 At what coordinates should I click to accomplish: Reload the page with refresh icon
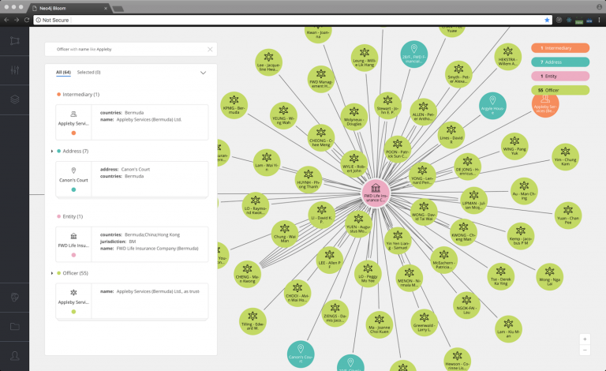pyautogui.click(x=27, y=20)
